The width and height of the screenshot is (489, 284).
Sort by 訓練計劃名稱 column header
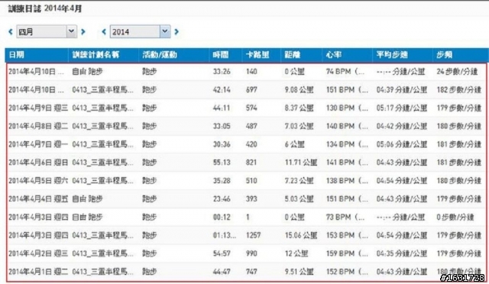96,55
